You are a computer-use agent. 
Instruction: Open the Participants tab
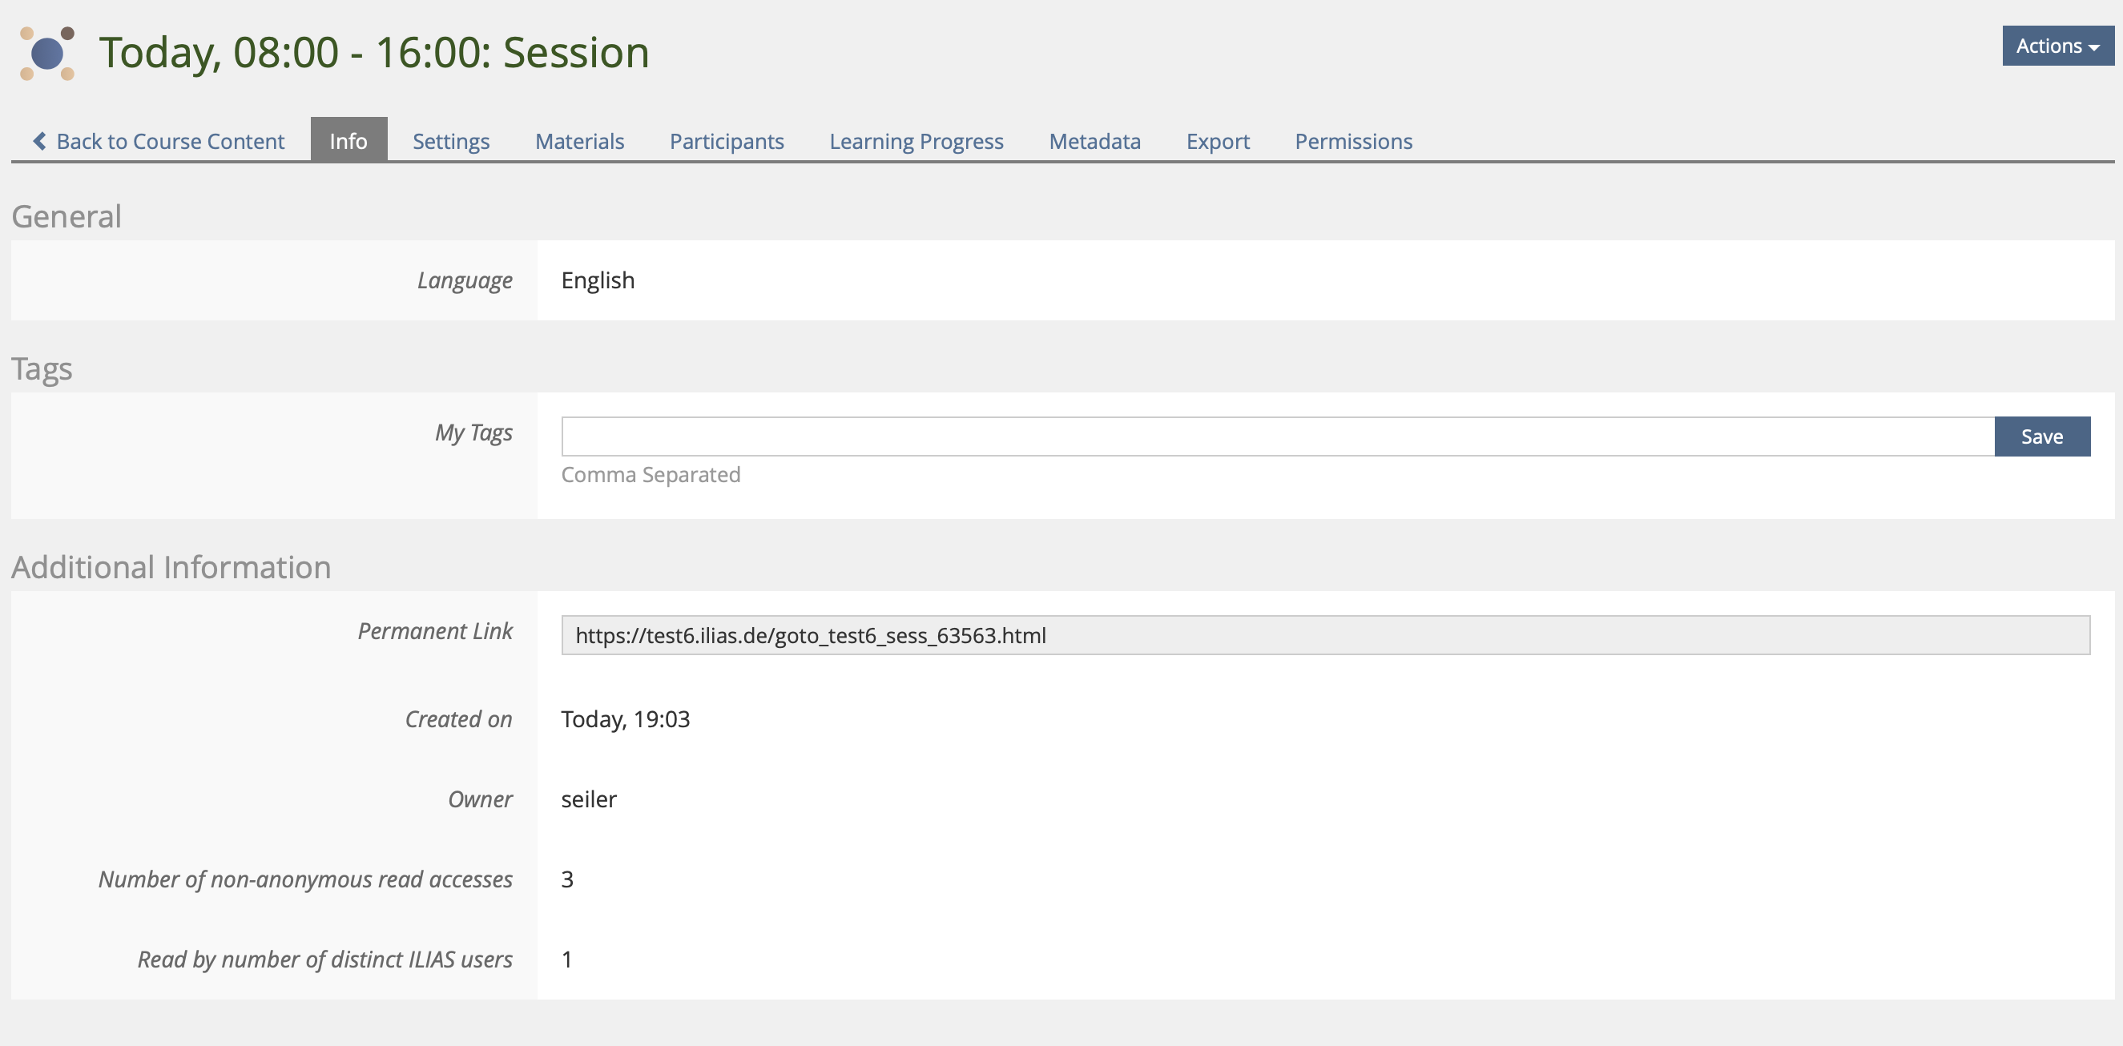[726, 142]
